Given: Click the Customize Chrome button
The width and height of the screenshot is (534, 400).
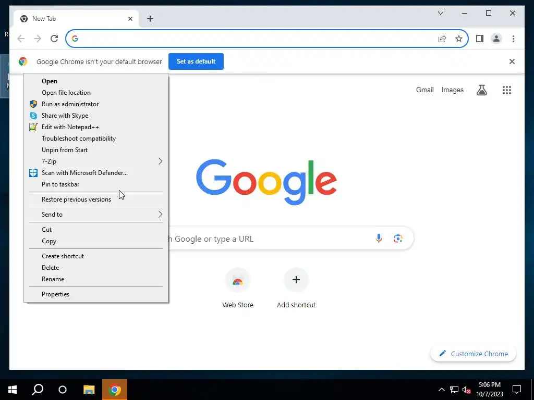Looking at the screenshot, I should pos(474,354).
